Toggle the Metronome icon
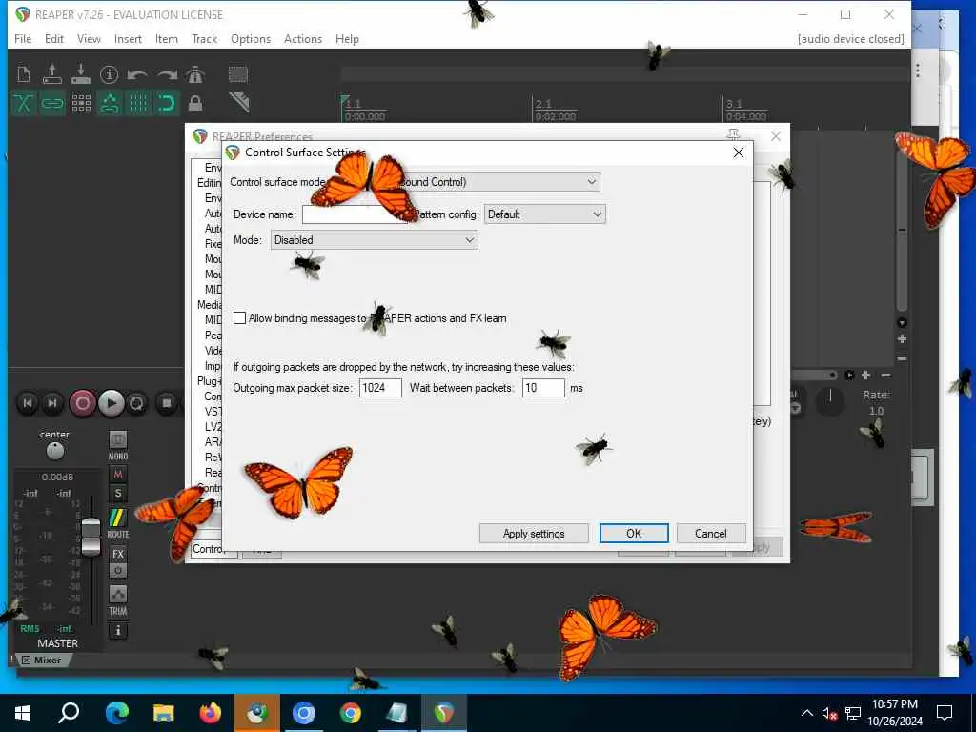Image resolution: width=976 pixels, height=732 pixels. pos(195,74)
